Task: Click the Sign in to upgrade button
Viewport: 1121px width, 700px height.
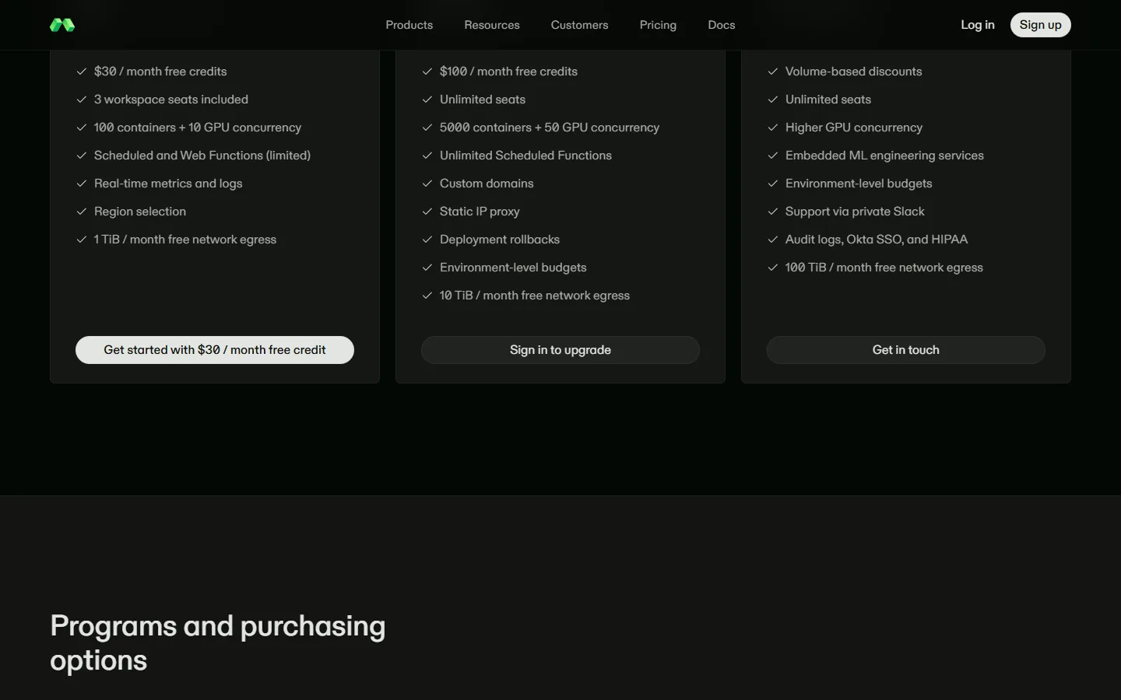Action: coord(560,350)
